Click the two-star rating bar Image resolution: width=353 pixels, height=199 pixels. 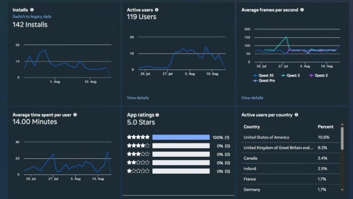[x=181, y=163]
